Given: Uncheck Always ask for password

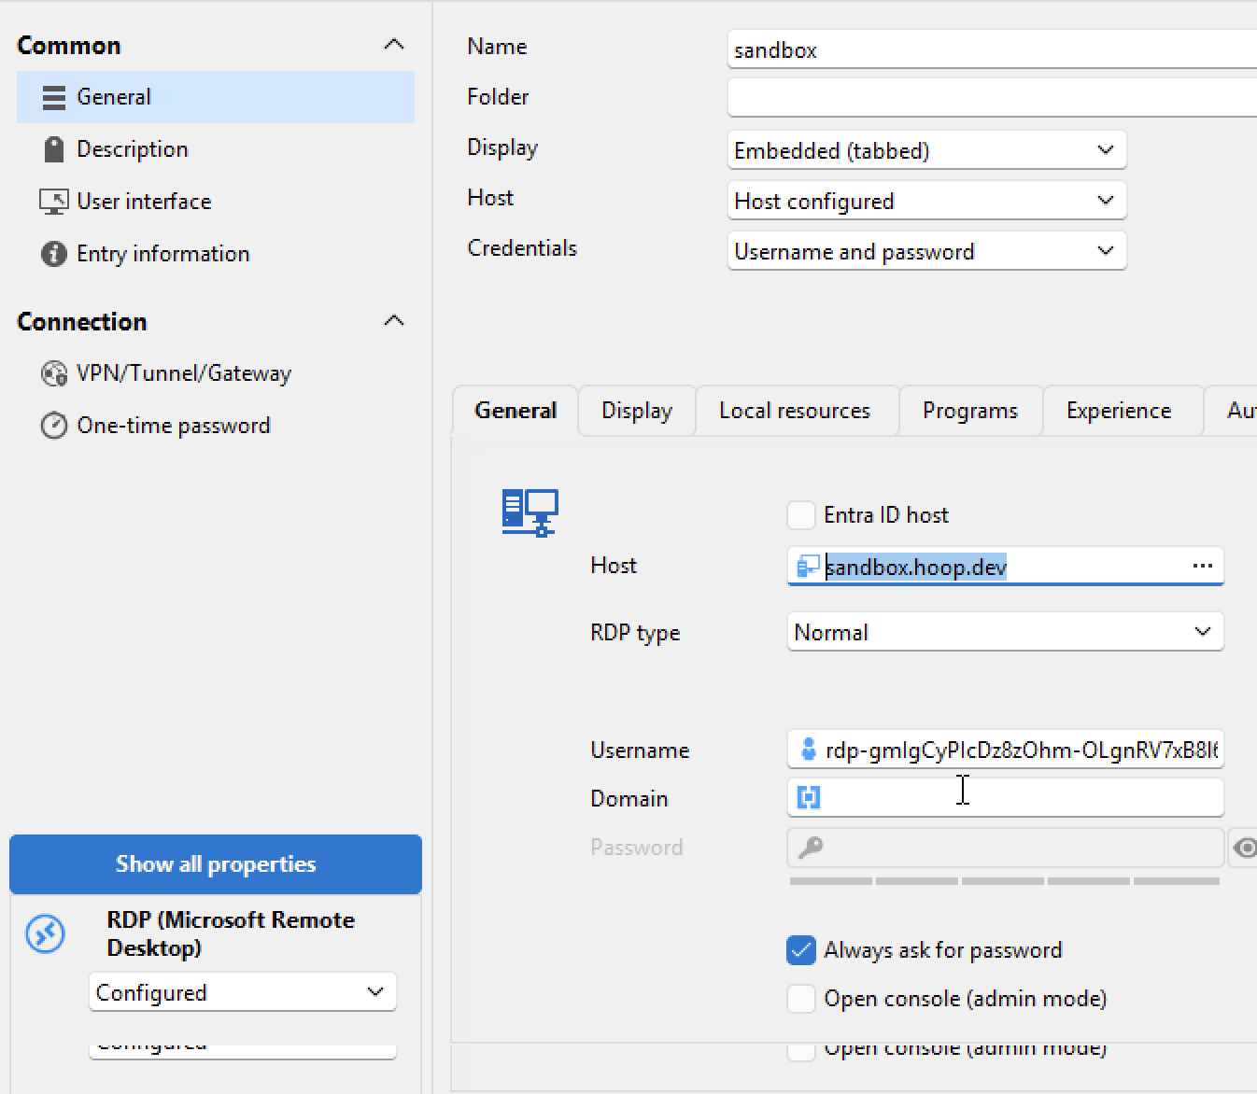Looking at the screenshot, I should pyautogui.click(x=801, y=950).
